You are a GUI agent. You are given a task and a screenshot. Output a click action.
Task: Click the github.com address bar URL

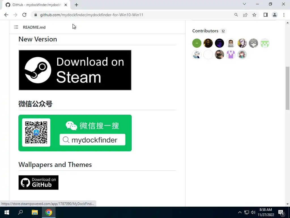click(91, 15)
